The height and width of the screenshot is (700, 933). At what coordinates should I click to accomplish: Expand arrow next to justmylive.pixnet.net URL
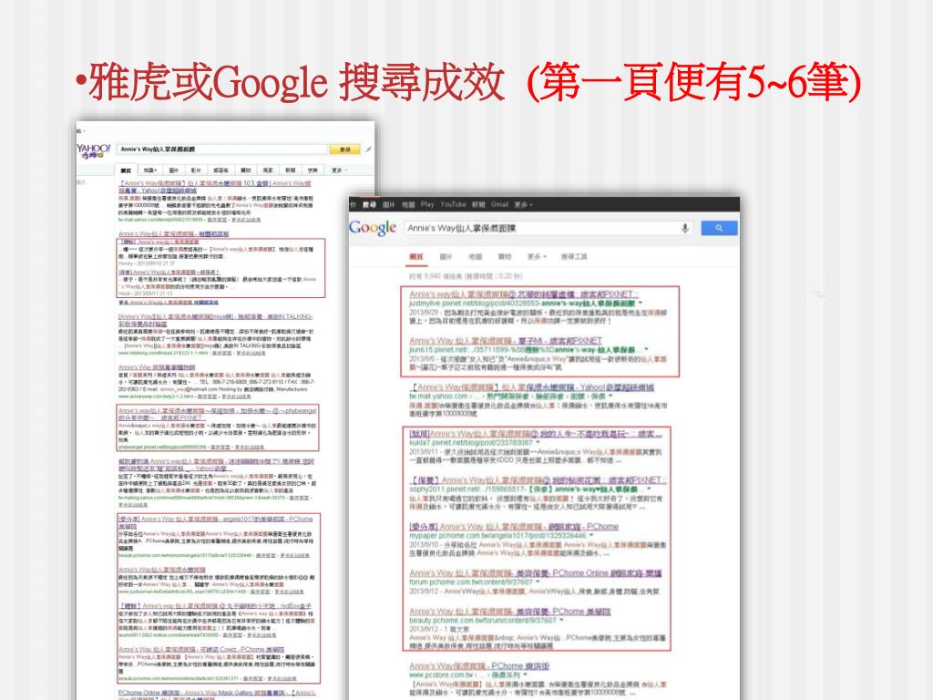click(641, 304)
